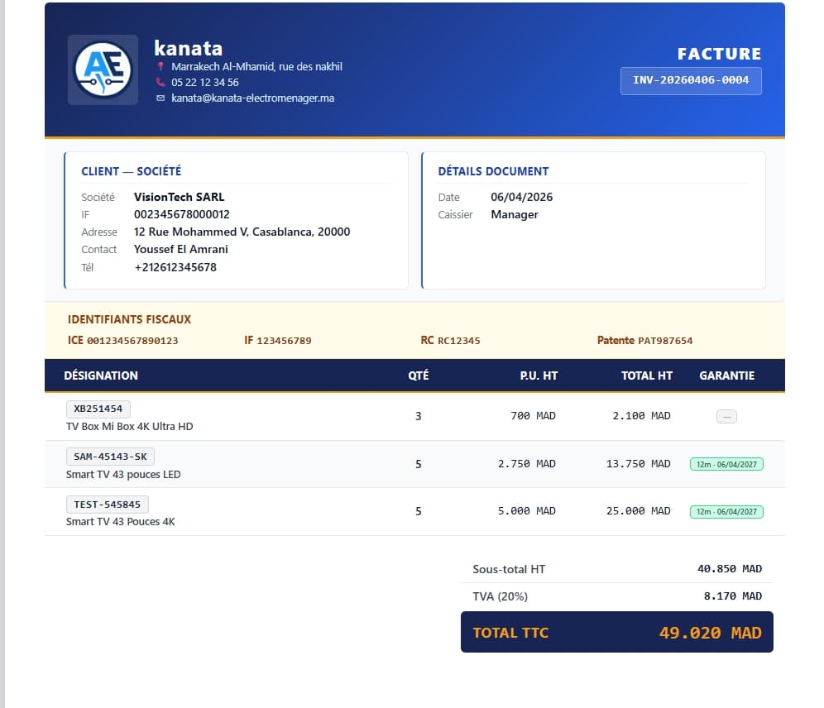
Task: Click the envelope icon beside the email address
Action: point(160,98)
